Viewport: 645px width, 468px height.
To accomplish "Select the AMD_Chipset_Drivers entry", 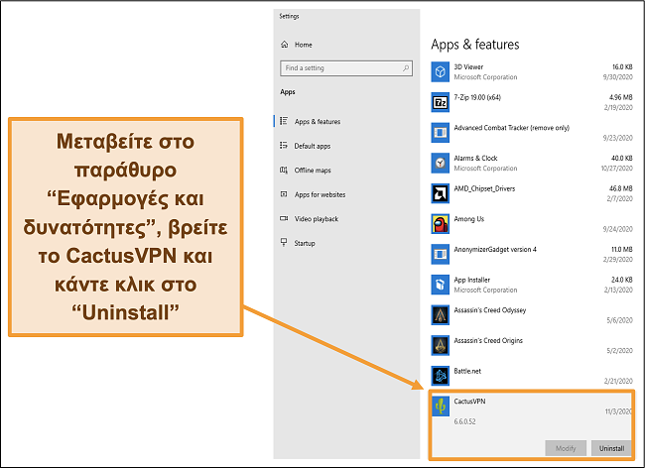I will coord(484,188).
